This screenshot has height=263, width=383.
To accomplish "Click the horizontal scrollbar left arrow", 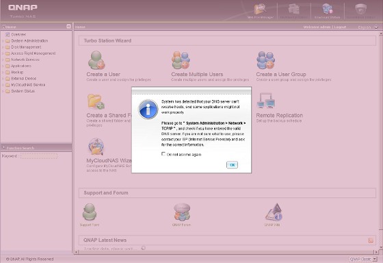I will pyautogui.click(x=77, y=252).
